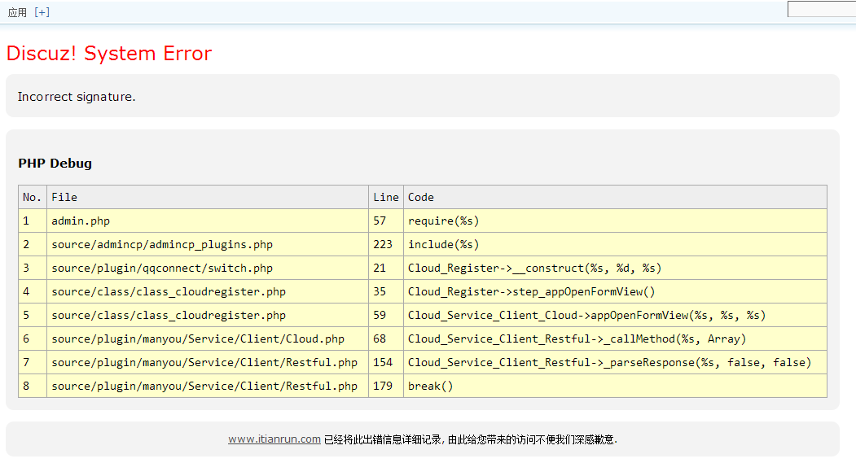
Task: Click the Chinese error-logged notice text
Action: (471, 439)
